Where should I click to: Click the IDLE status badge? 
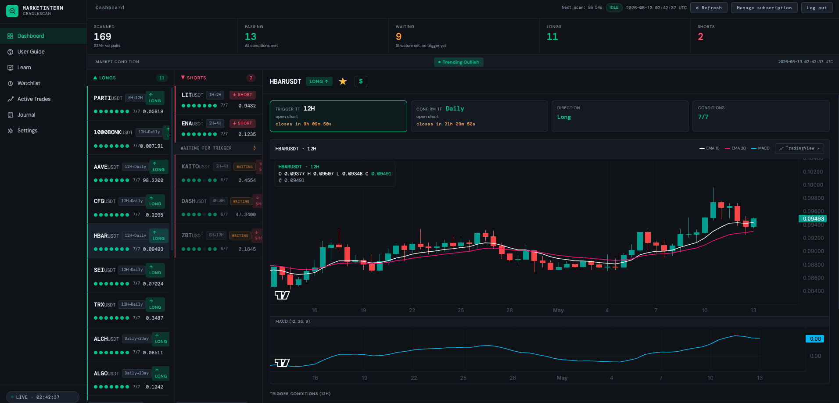point(614,7)
